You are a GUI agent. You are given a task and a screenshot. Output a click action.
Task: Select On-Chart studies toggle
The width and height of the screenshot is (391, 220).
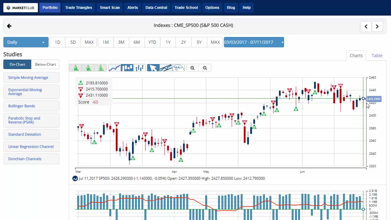tap(17, 64)
